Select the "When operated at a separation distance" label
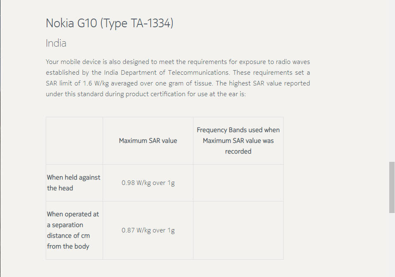Viewport: 395px width, 277px height. (73, 230)
